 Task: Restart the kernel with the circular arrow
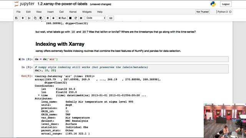[x=76, y=18]
